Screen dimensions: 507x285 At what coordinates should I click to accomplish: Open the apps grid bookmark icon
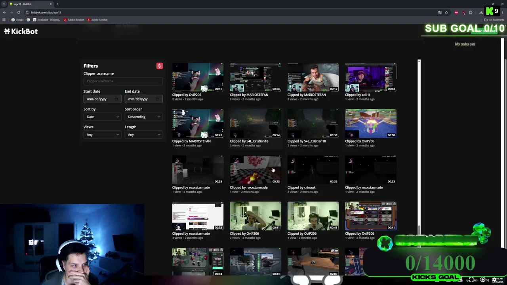tap(4, 20)
